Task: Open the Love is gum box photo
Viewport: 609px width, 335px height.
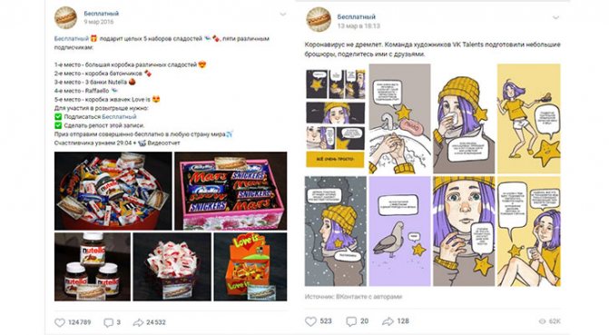Action: pyautogui.click(x=250, y=267)
